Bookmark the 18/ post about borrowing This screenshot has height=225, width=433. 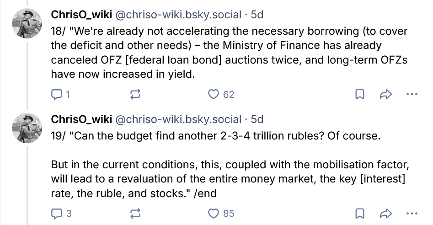click(x=359, y=94)
